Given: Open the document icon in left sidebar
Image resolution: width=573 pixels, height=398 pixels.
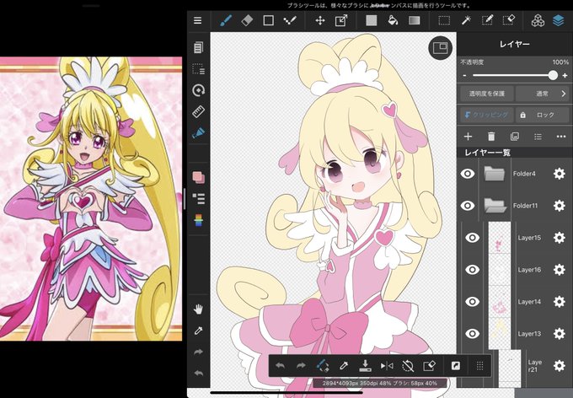Looking at the screenshot, I should (x=198, y=47).
